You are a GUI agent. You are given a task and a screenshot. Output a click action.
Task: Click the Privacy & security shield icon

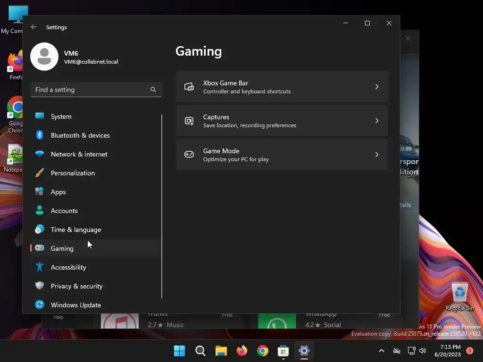point(40,286)
